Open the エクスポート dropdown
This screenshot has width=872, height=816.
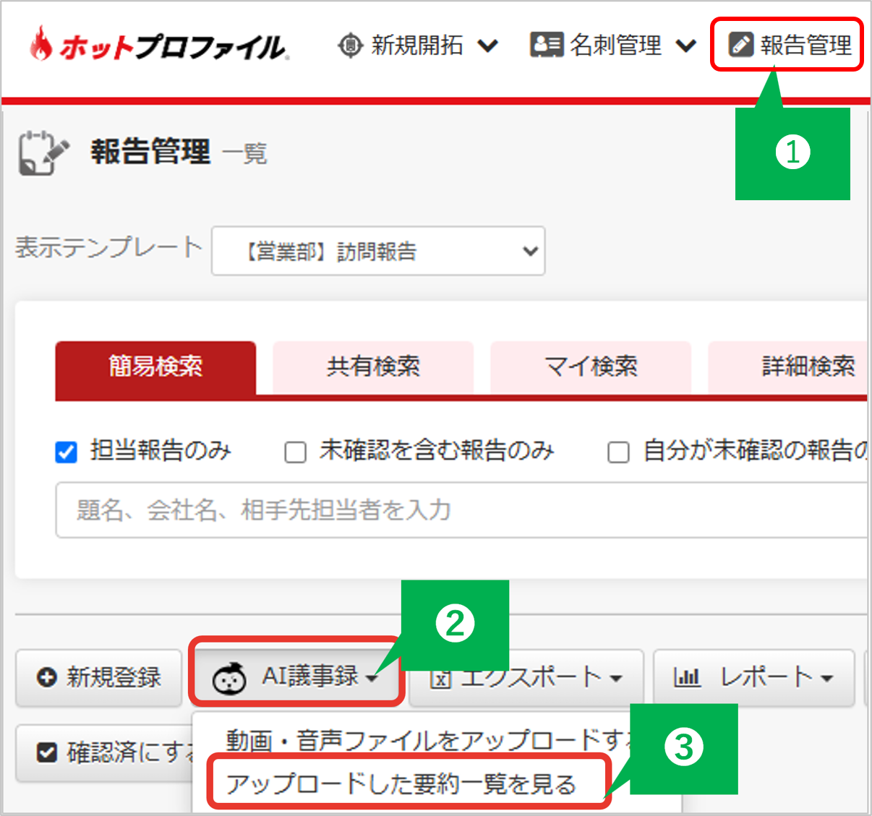point(526,678)
